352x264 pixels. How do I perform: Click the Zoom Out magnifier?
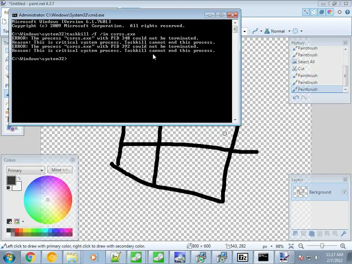(x=301, y=246)
